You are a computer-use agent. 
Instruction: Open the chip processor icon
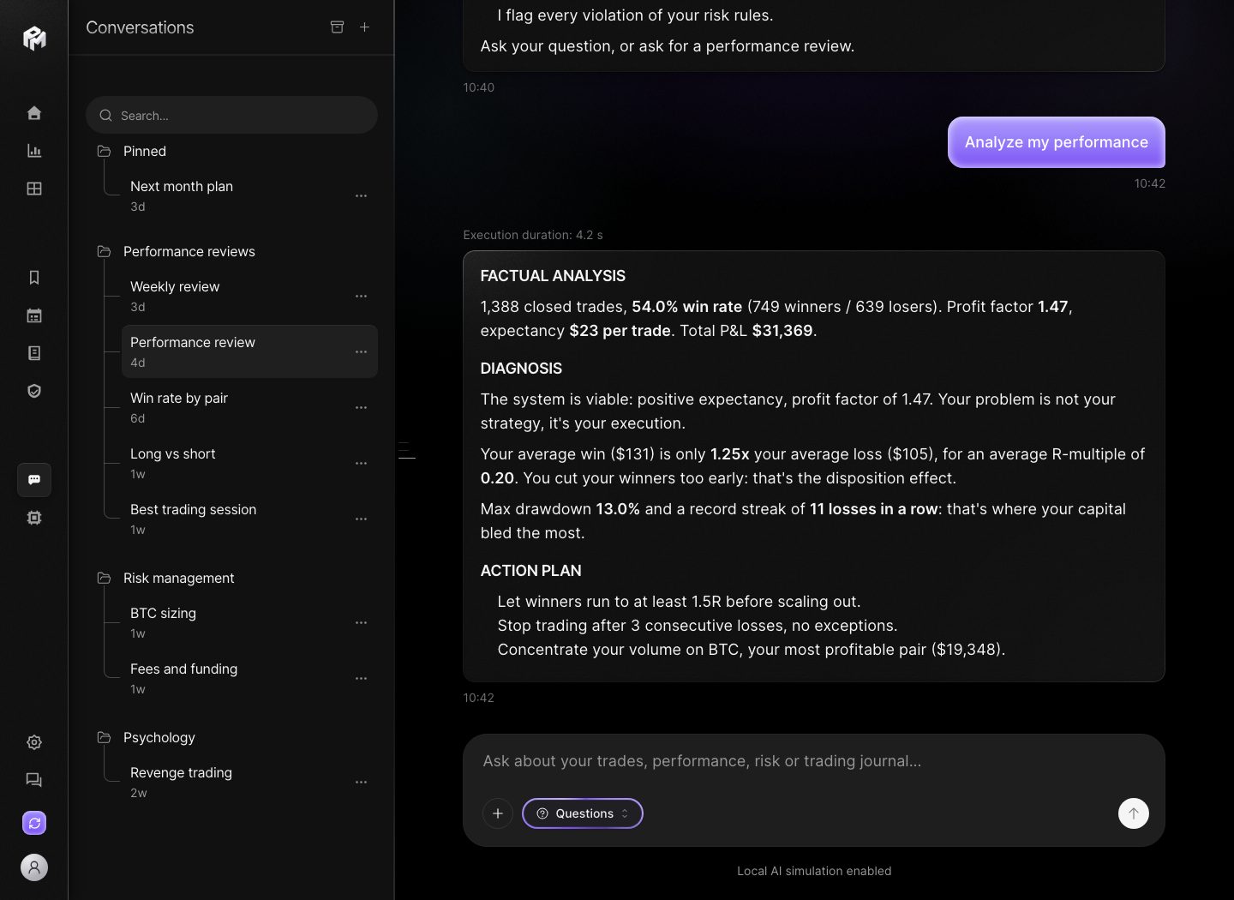tap(34, 518)
